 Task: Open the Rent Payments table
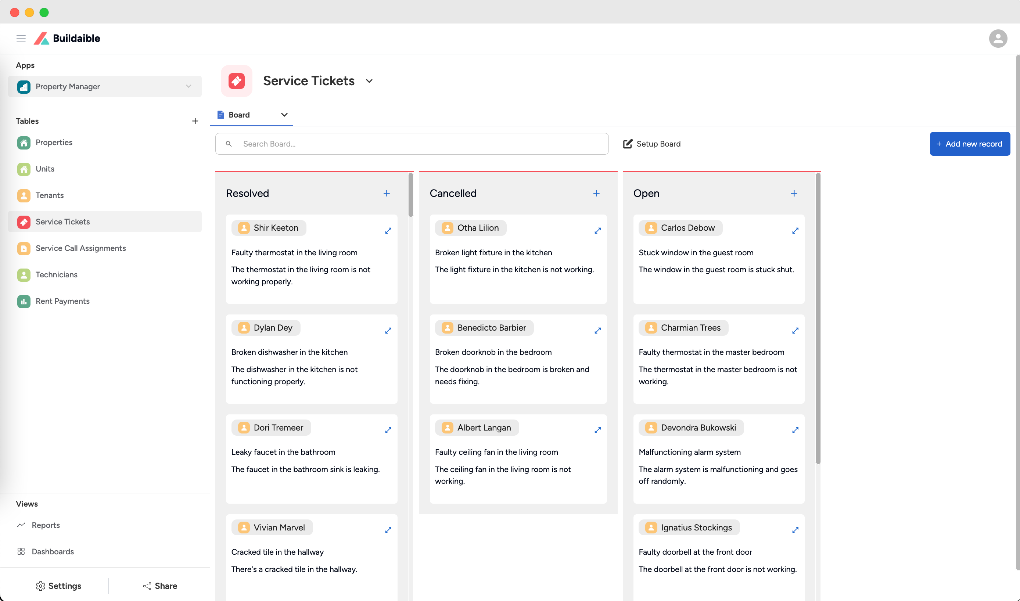tap(105, 301)
